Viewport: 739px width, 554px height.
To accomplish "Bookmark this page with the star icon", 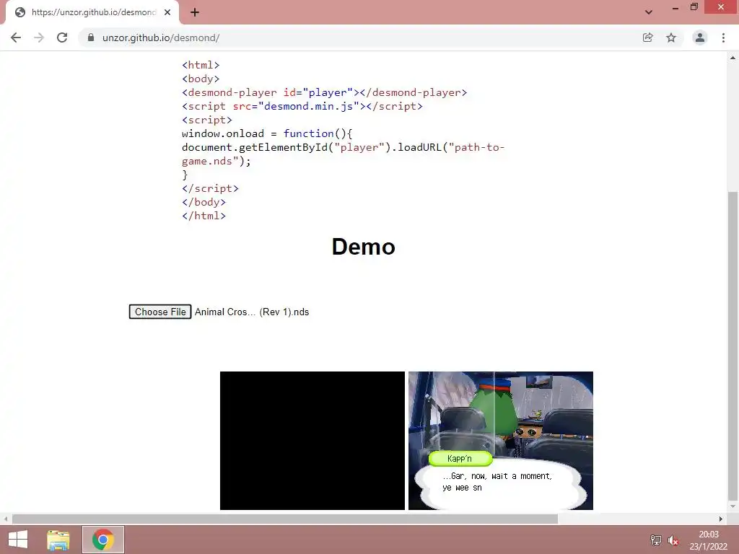I will click(671, 38).
